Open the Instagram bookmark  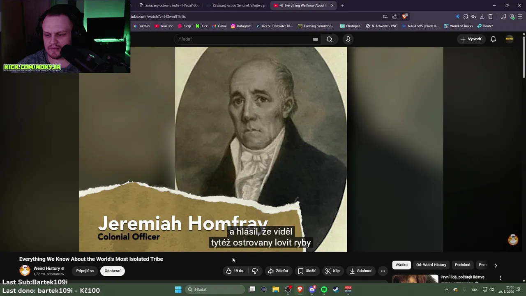point(241,26)
